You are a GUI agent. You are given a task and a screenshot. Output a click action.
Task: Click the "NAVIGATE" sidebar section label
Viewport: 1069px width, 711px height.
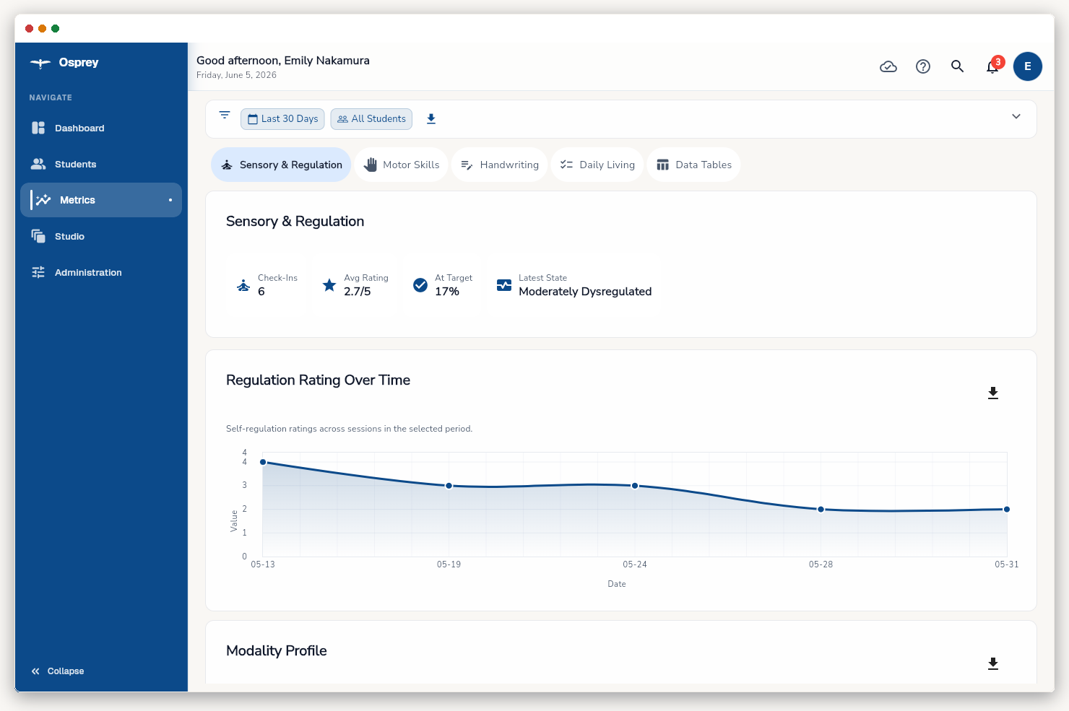coord(51,97)
